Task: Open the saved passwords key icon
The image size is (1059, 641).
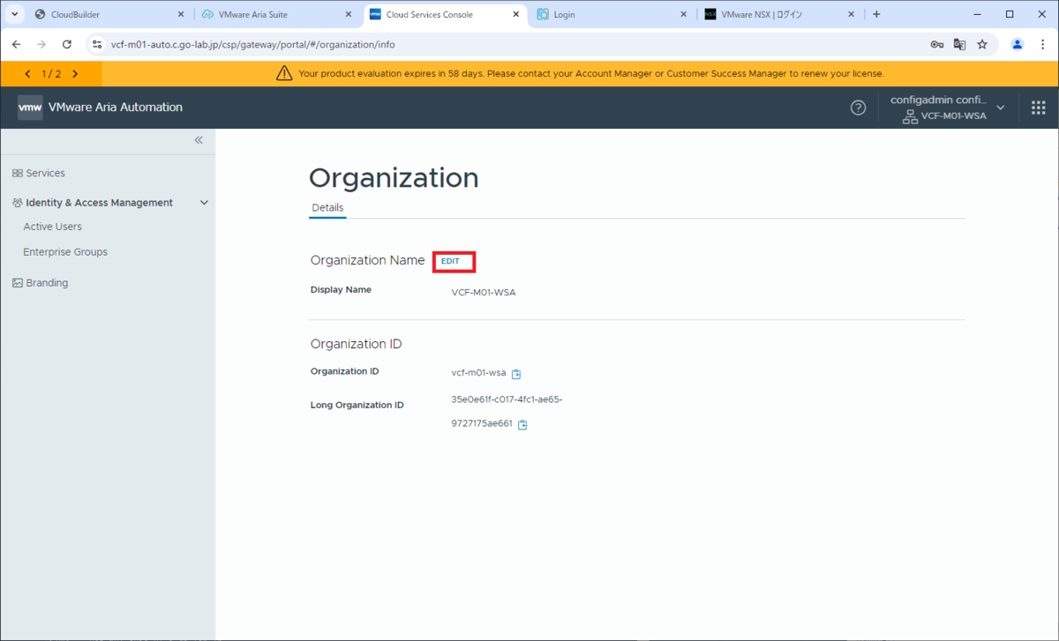Action: coord(936,44)
